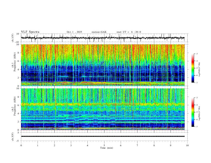211x163 pixels.
Task: Click the ch.2 spectrogram color scale bar
Action: pos(193,112)
